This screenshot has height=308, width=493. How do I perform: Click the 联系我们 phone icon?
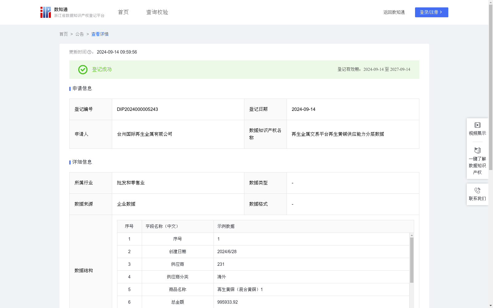(477, 190)
